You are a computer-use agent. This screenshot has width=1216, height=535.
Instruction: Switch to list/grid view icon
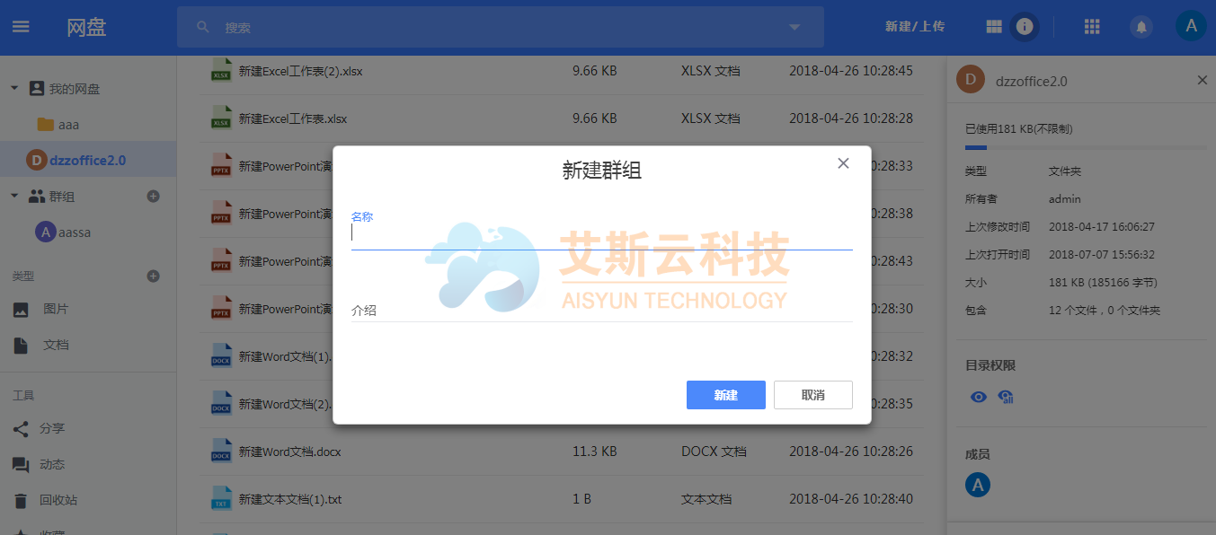[x=994, y=27]
